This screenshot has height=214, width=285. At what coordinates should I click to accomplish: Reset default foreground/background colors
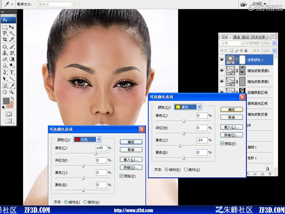coord(3,107)
